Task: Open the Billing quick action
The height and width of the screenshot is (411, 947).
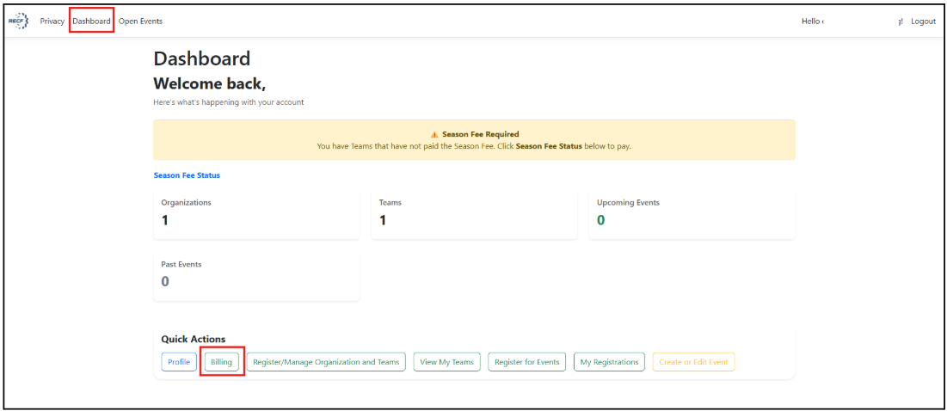Action: coord(222,362)
